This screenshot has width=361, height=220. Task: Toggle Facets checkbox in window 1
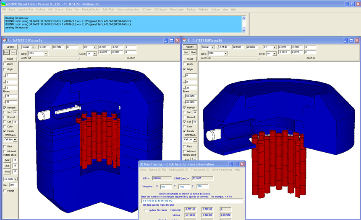point(5,131)
